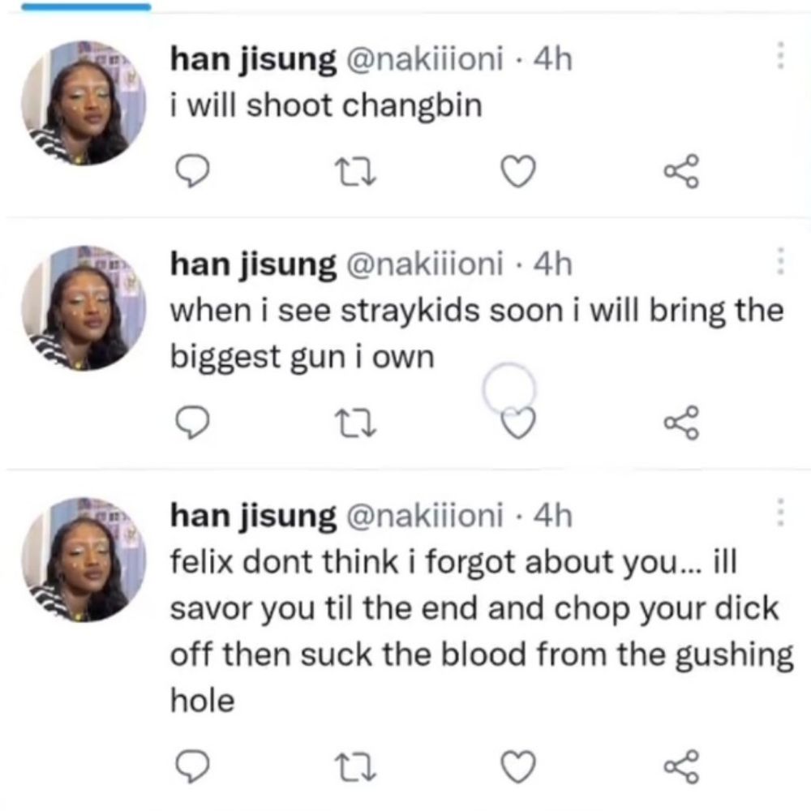Share the felix tweet
This screenshot has height=811, width=811.
682,766
